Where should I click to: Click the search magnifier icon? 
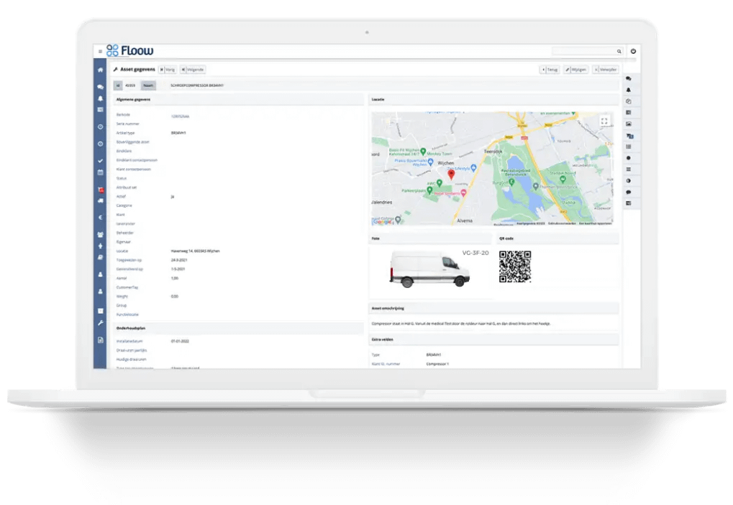(x=619, y=52)
